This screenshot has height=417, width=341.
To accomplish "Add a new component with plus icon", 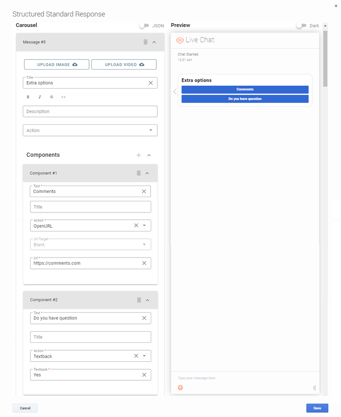I will coord(138,155).
